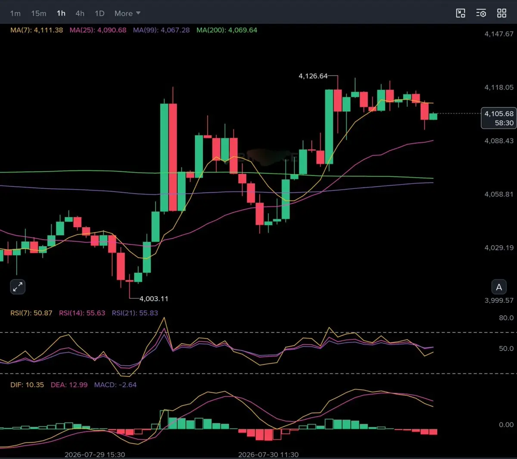Image resolution: width=517 pixels, height=459 pixels.
Task: Click the 2026-07-29 15:30 time label
Action: [95, 455]
